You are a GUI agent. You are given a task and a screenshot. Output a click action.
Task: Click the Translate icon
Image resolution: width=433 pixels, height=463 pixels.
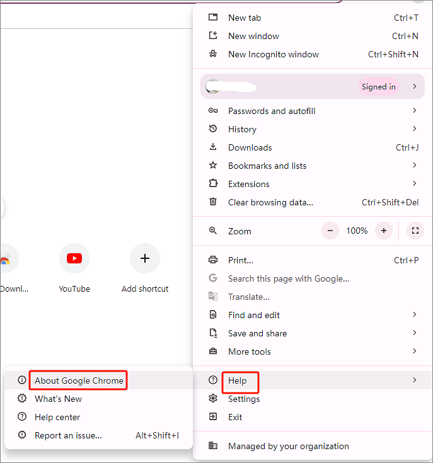pos(213,296)
